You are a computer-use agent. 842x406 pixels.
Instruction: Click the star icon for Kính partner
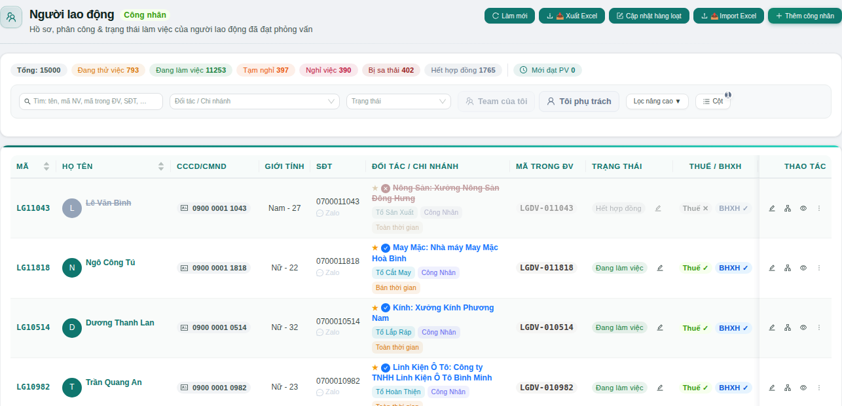click(x=375, y=308)
